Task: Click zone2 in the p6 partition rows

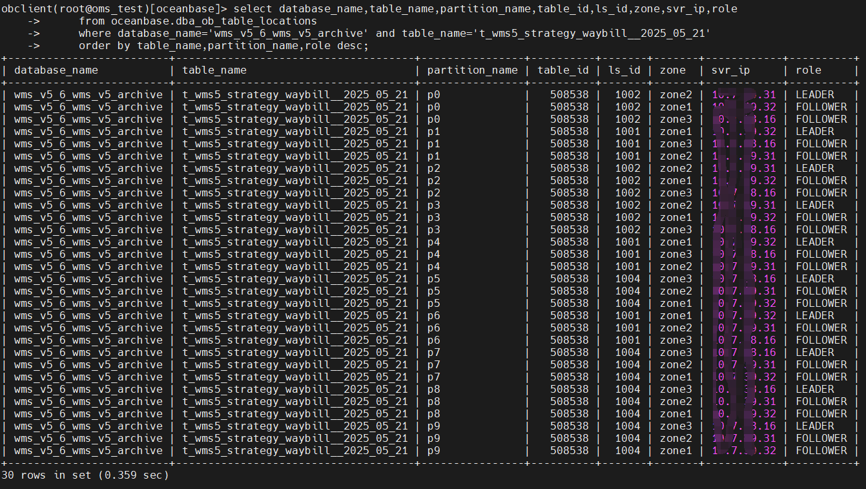Action: (676, 328)
